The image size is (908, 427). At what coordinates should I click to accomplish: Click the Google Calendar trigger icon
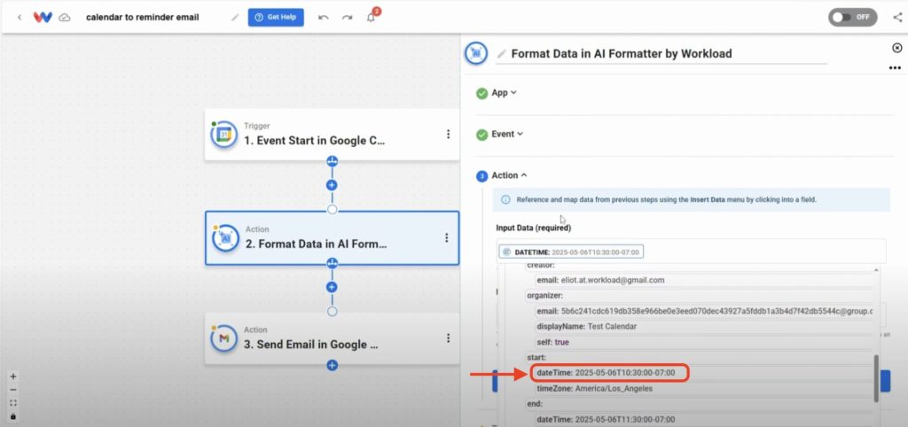click(224, 135)
